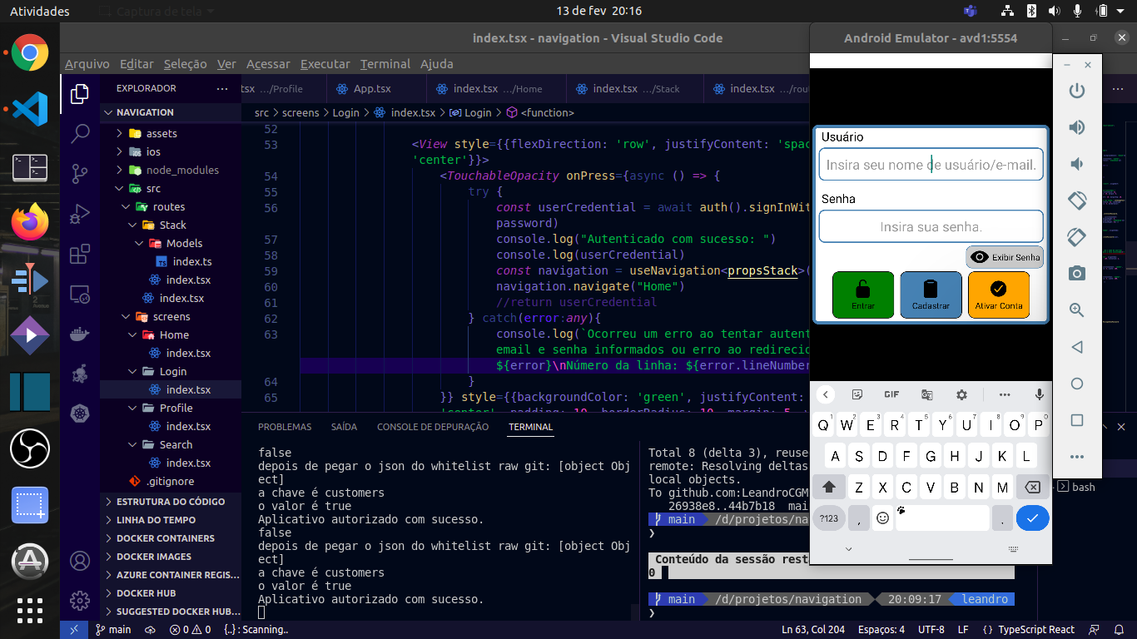The image size is (1137, 639).
Task: Open the Manage gear in the activity bar
Action: (x=80, y=600)
